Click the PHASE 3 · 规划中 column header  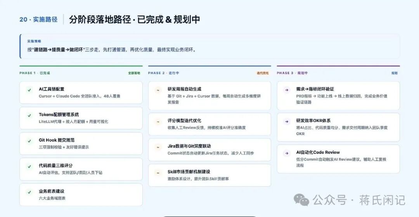click(x=293, y=73)
